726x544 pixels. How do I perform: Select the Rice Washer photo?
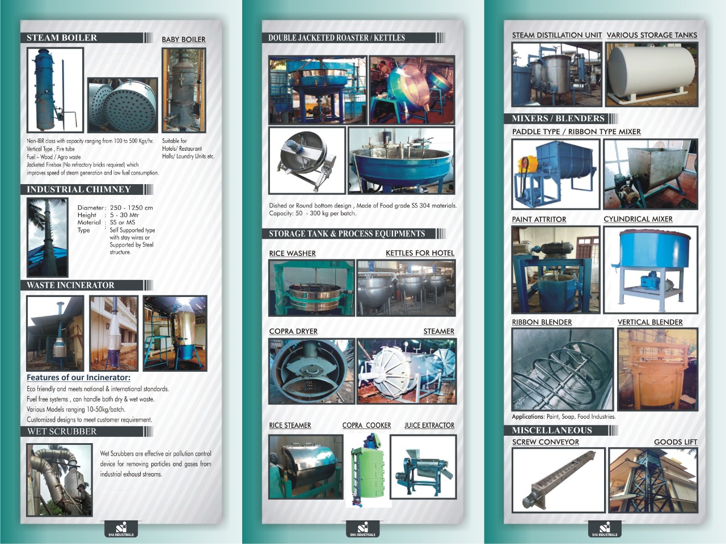pyautogui.click(x=311, y=287)
